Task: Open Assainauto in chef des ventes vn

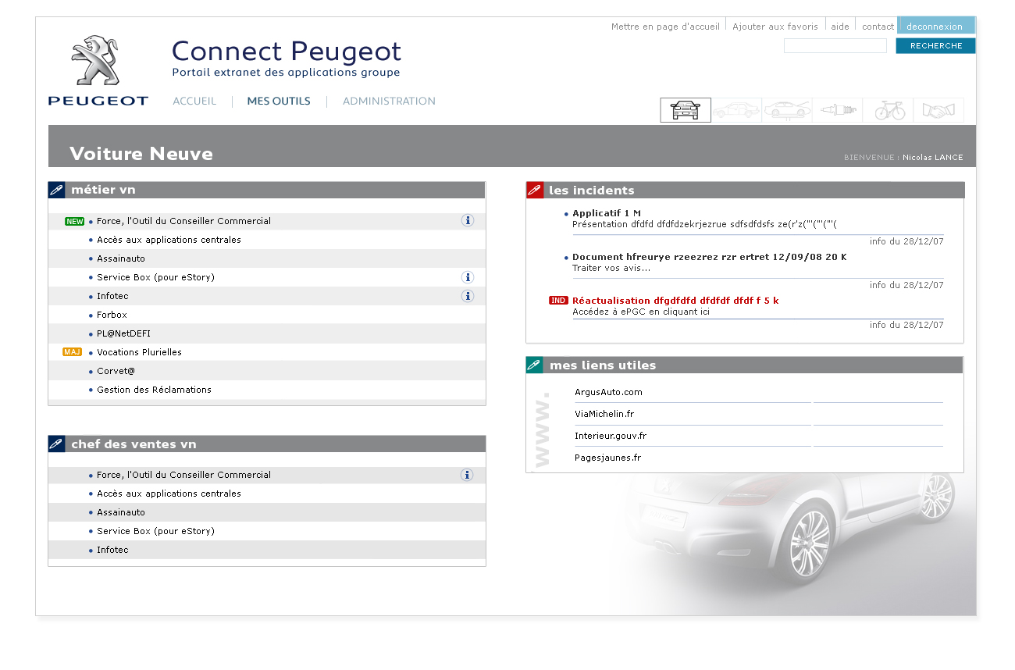Action: click(x=121, y=512)
